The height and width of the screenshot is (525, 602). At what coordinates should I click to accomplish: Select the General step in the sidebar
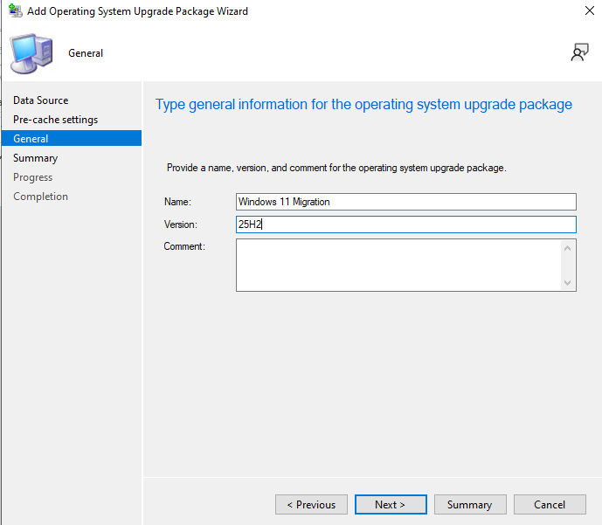pyautogui.click(x=31, y=139)
